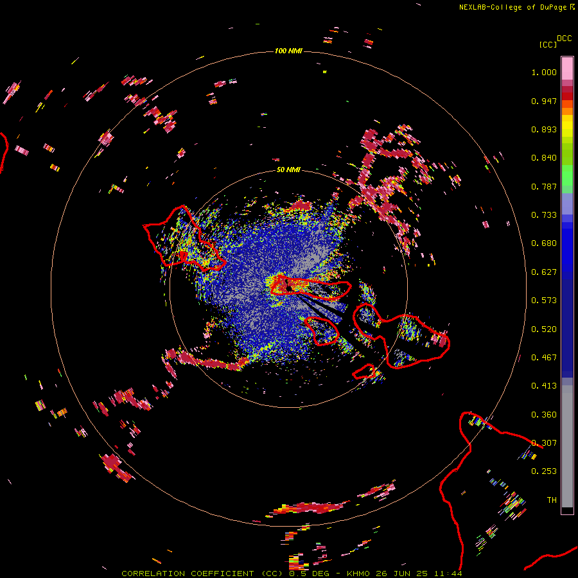Click the 26 JUN 25 11:44 timestamp
578x578 pixels.
click(419, 574)
